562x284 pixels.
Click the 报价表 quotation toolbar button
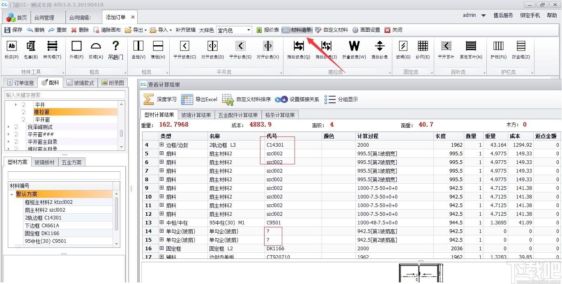(267, 30)
